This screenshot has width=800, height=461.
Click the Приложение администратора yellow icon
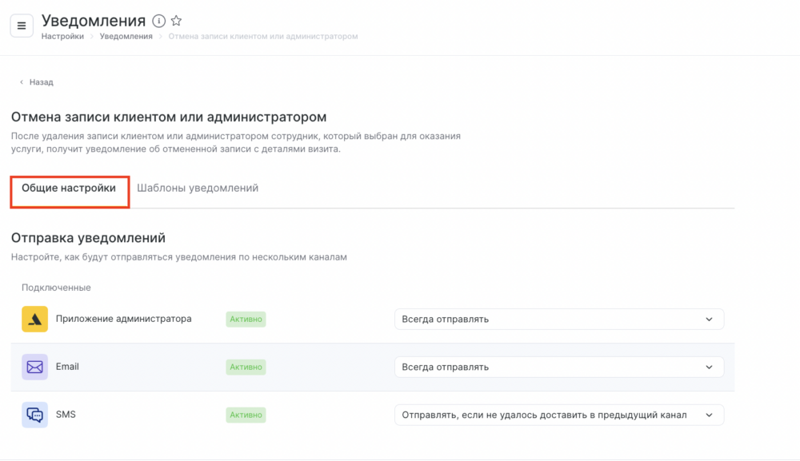[x=34, y=320]
